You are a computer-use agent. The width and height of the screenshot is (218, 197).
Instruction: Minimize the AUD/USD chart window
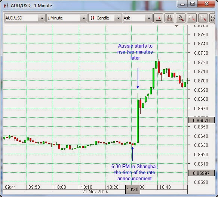click(x=182, y=4)
